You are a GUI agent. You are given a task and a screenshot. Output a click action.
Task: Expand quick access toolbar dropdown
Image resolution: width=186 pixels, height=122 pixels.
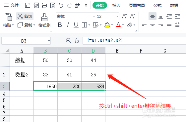point(86,5)
